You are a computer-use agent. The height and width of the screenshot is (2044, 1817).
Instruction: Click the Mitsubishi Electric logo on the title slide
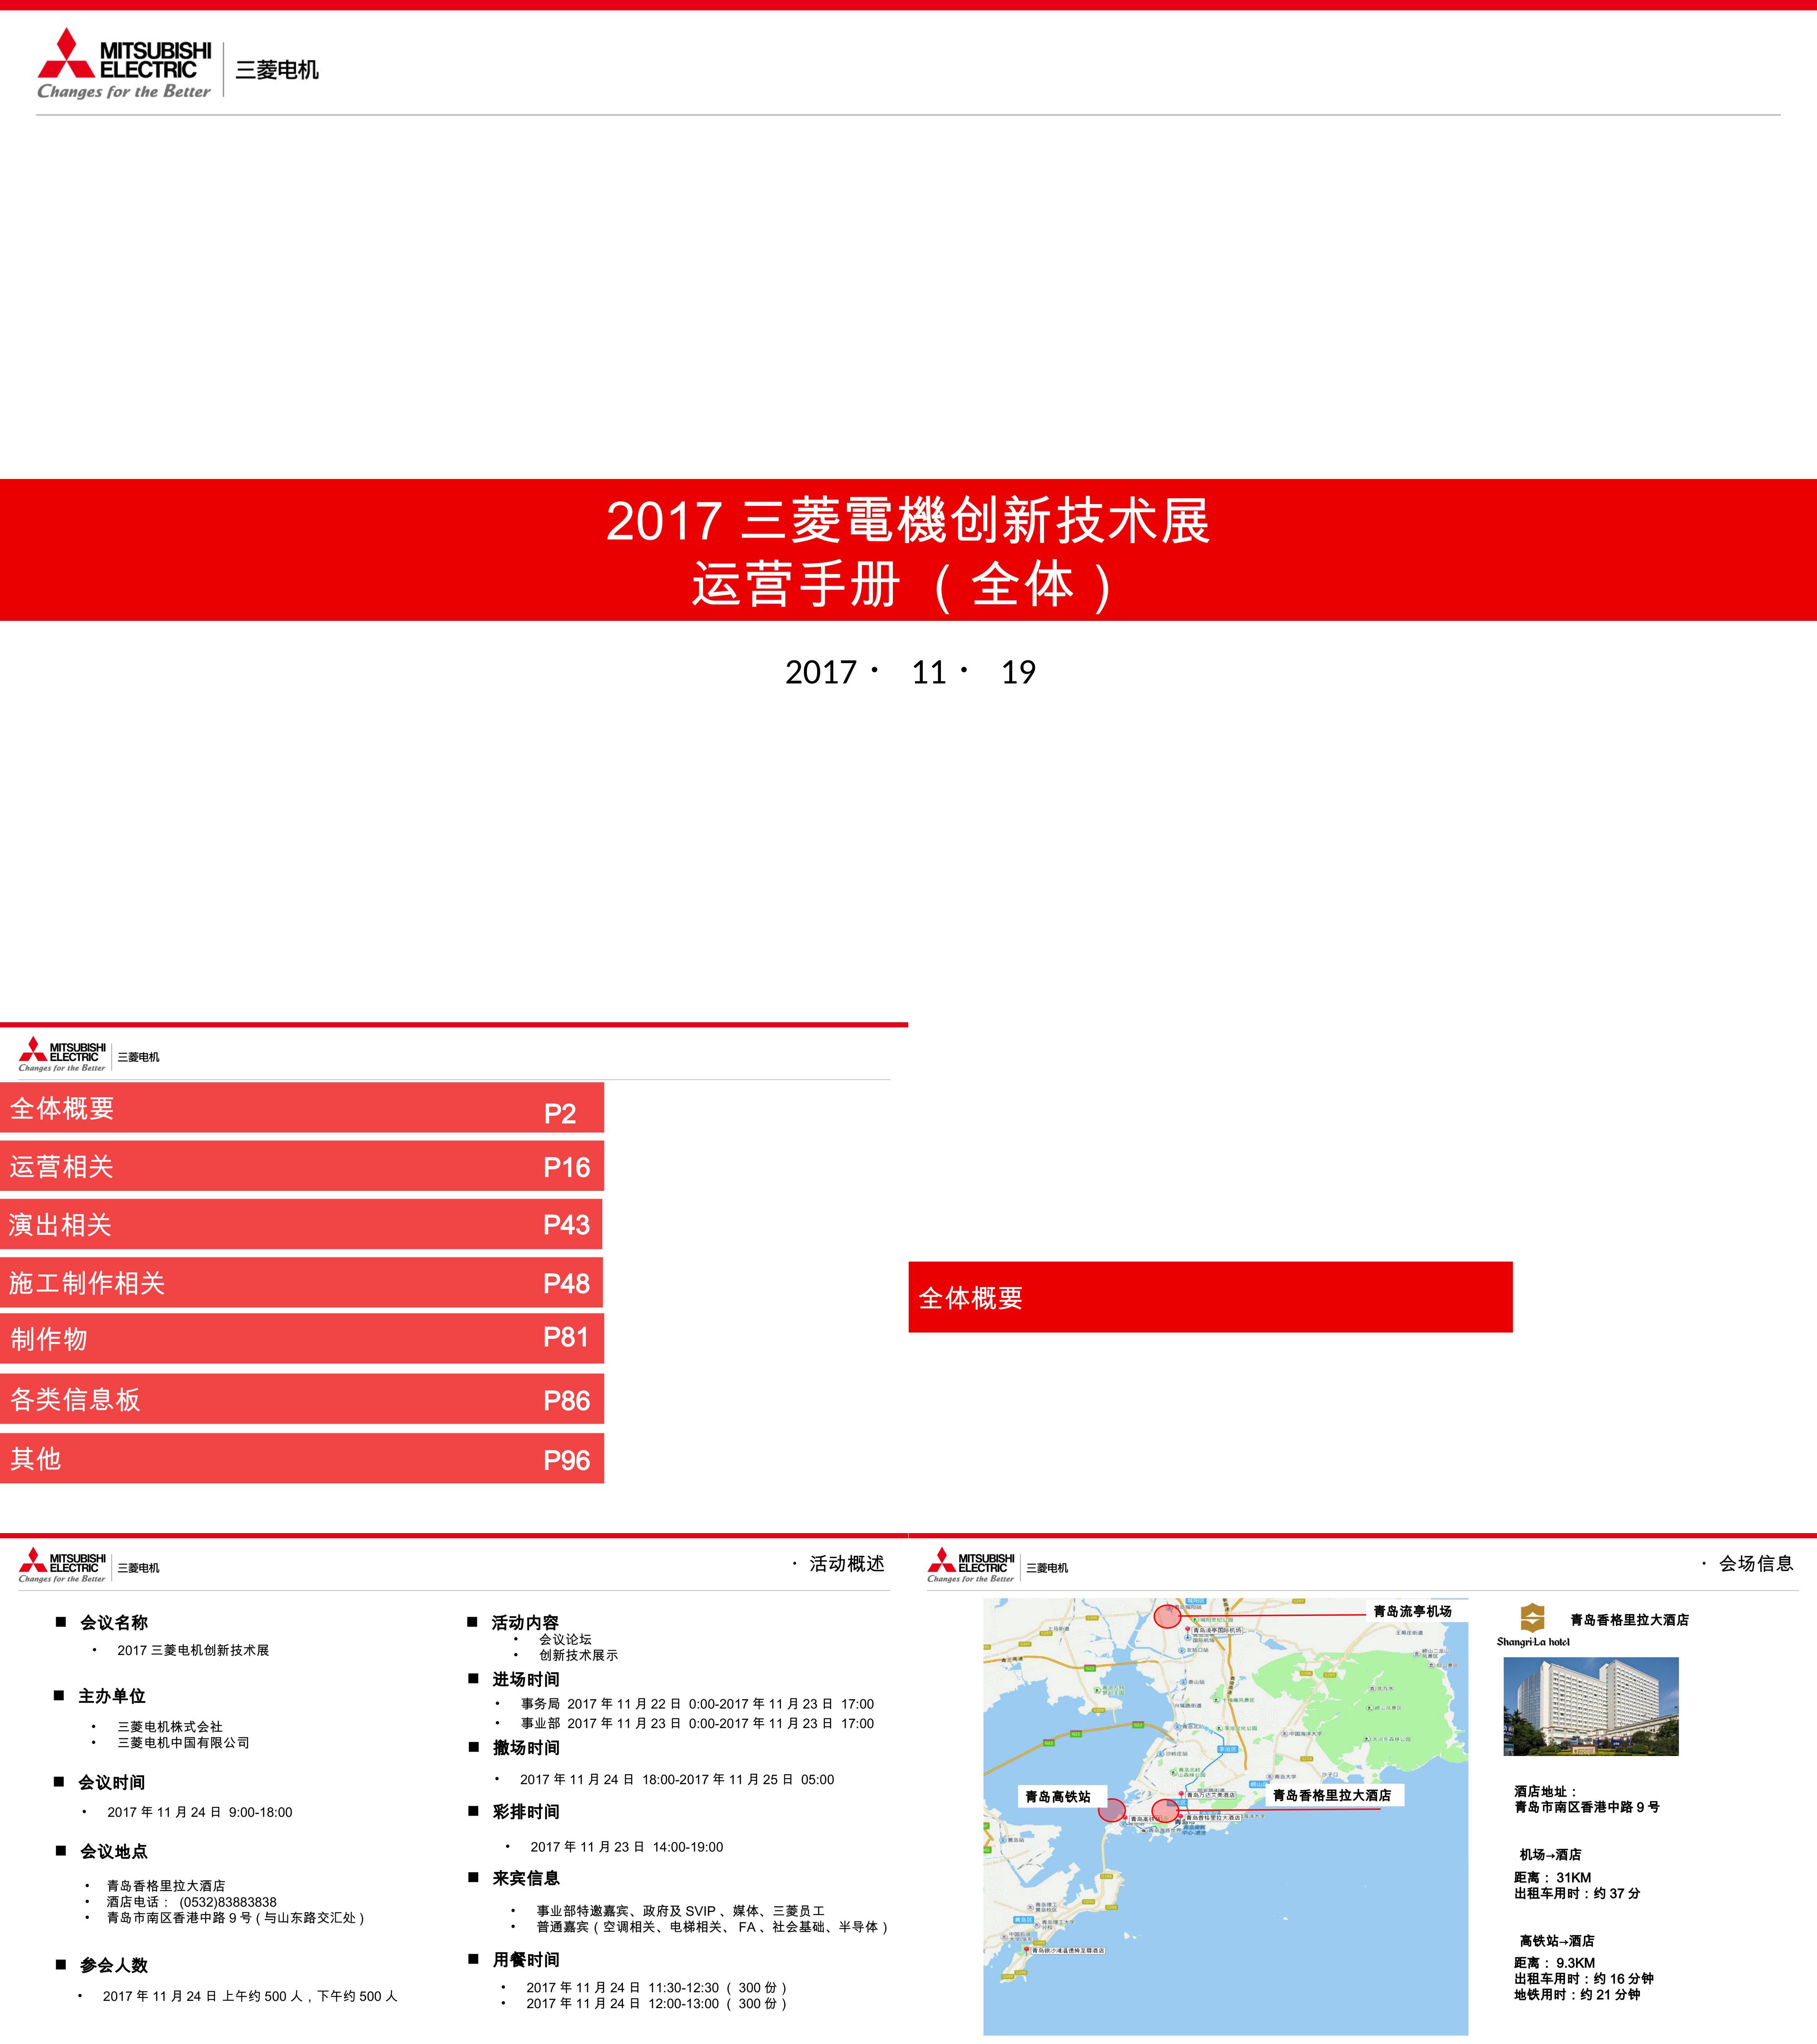(124, 64)
